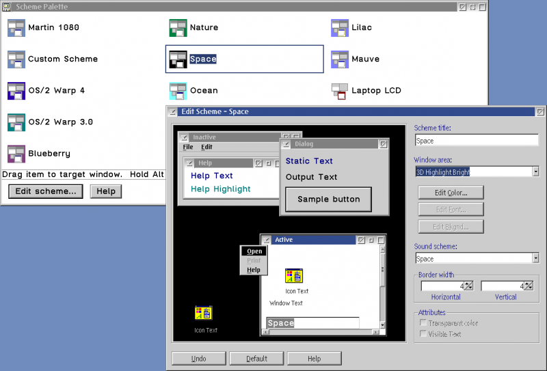This screenshot has height=371, width=547.
Task: Choose Open in preview popup menu
Action: click(254, 251)
